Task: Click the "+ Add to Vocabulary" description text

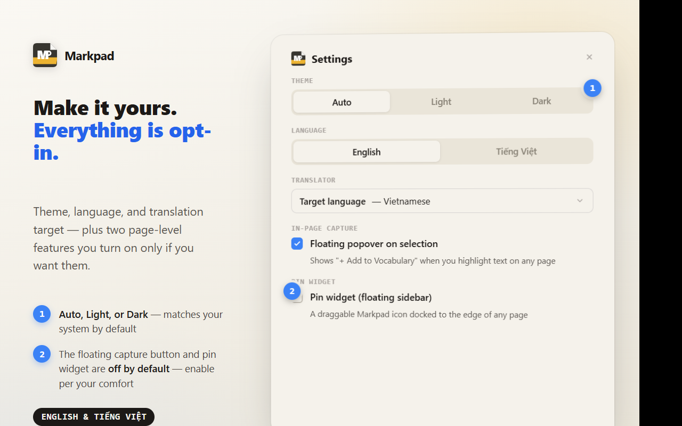Action: pos(433,261)
